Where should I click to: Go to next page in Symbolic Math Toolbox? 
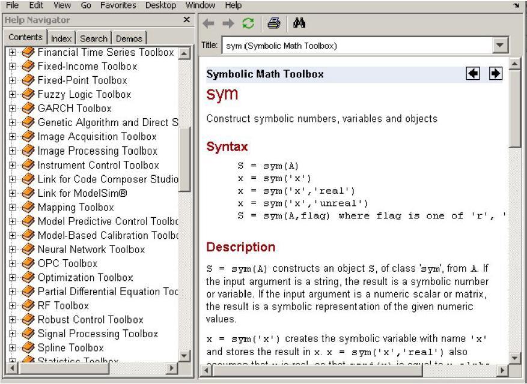tap(495, 74)
